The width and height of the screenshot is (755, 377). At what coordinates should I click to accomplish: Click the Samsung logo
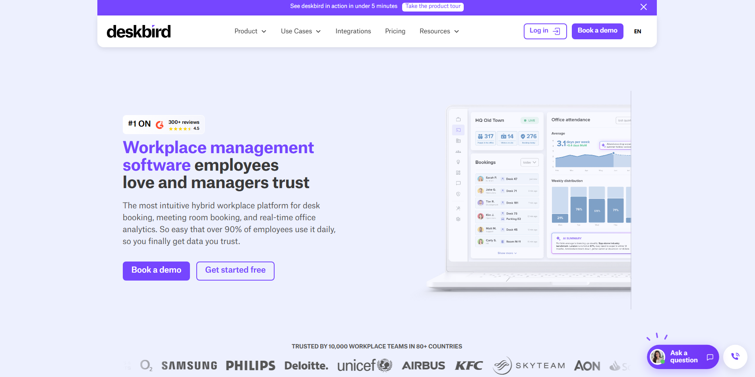pyautogui.click(x=189, y=365)
